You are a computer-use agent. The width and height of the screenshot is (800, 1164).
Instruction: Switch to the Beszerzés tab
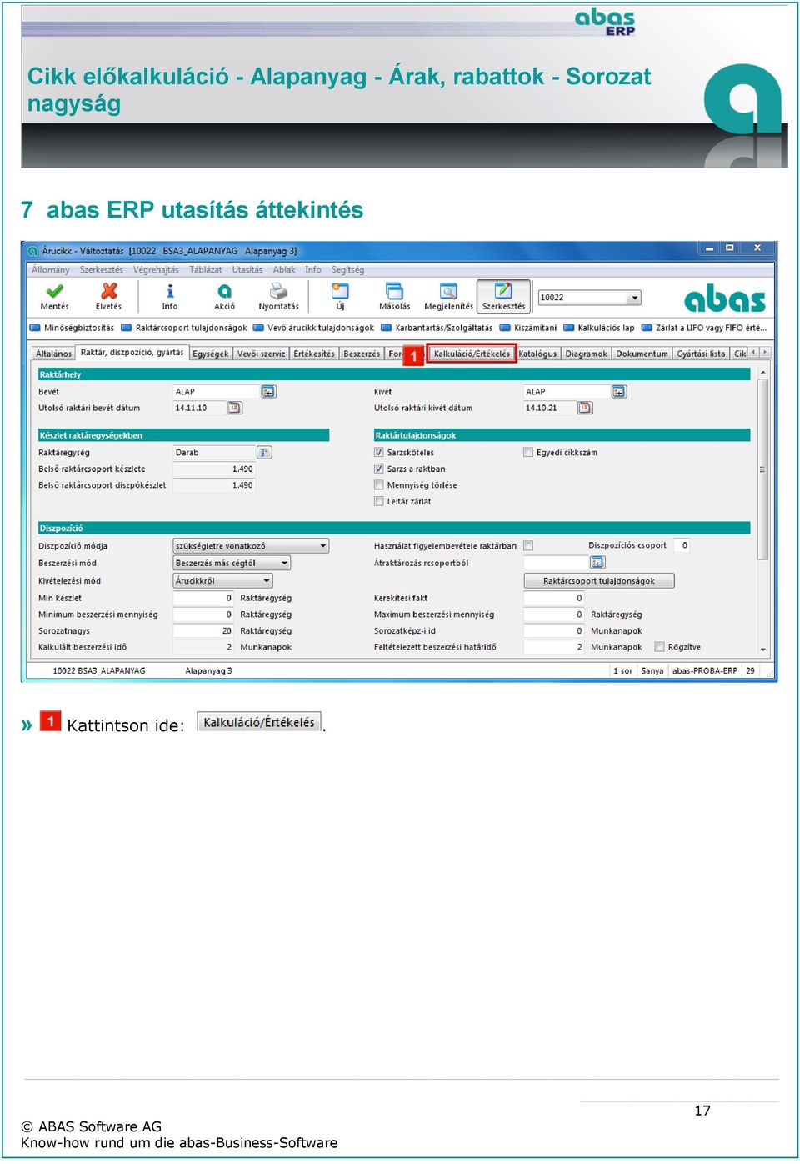tap(362, 354)
